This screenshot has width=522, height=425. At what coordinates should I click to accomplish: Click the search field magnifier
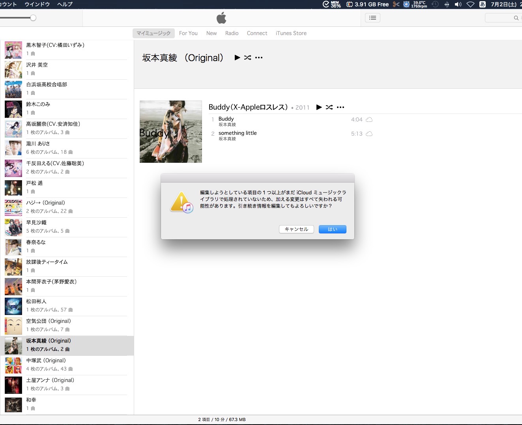pos(516,18)
